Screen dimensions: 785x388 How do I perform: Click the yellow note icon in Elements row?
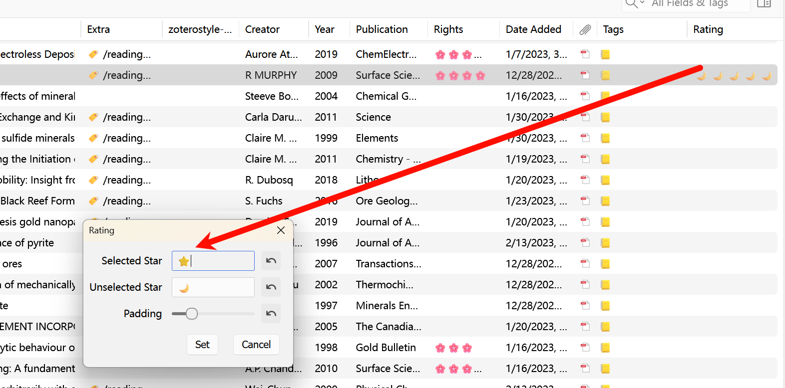point(605,138)
